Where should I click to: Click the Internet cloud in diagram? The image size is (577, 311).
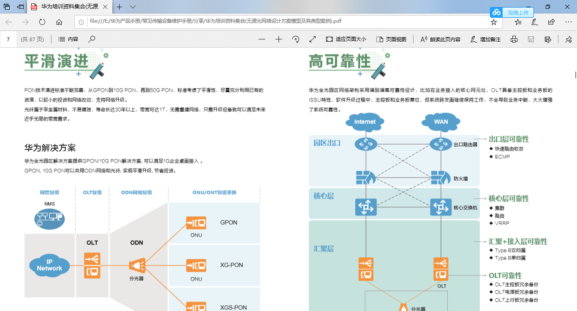point(365,122)
